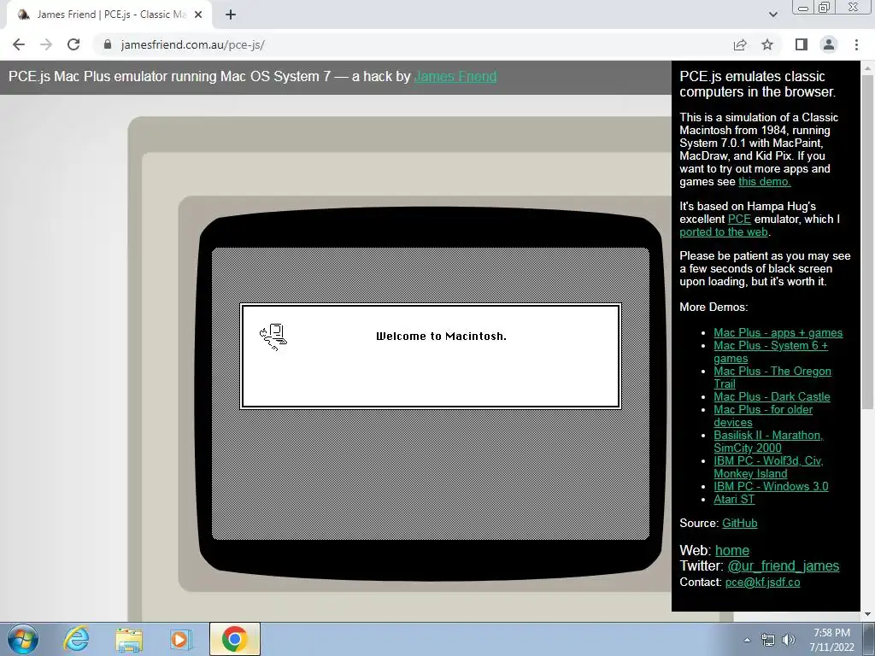The height and width of the screenshot is (656, 875).
Task: Open Windows Media Player taskbar icon
Action: click(181, 639)
